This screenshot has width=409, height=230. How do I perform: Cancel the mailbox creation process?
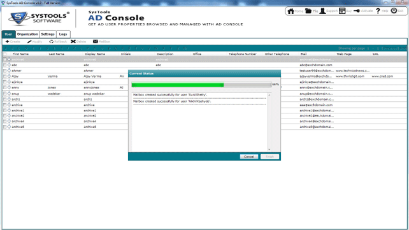click(249, 157)
